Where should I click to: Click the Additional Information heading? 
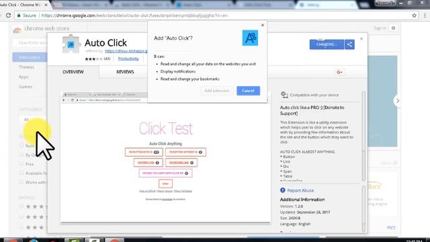pos(302,200)
